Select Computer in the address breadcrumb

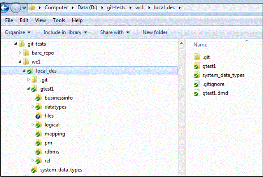click(56, 7)
